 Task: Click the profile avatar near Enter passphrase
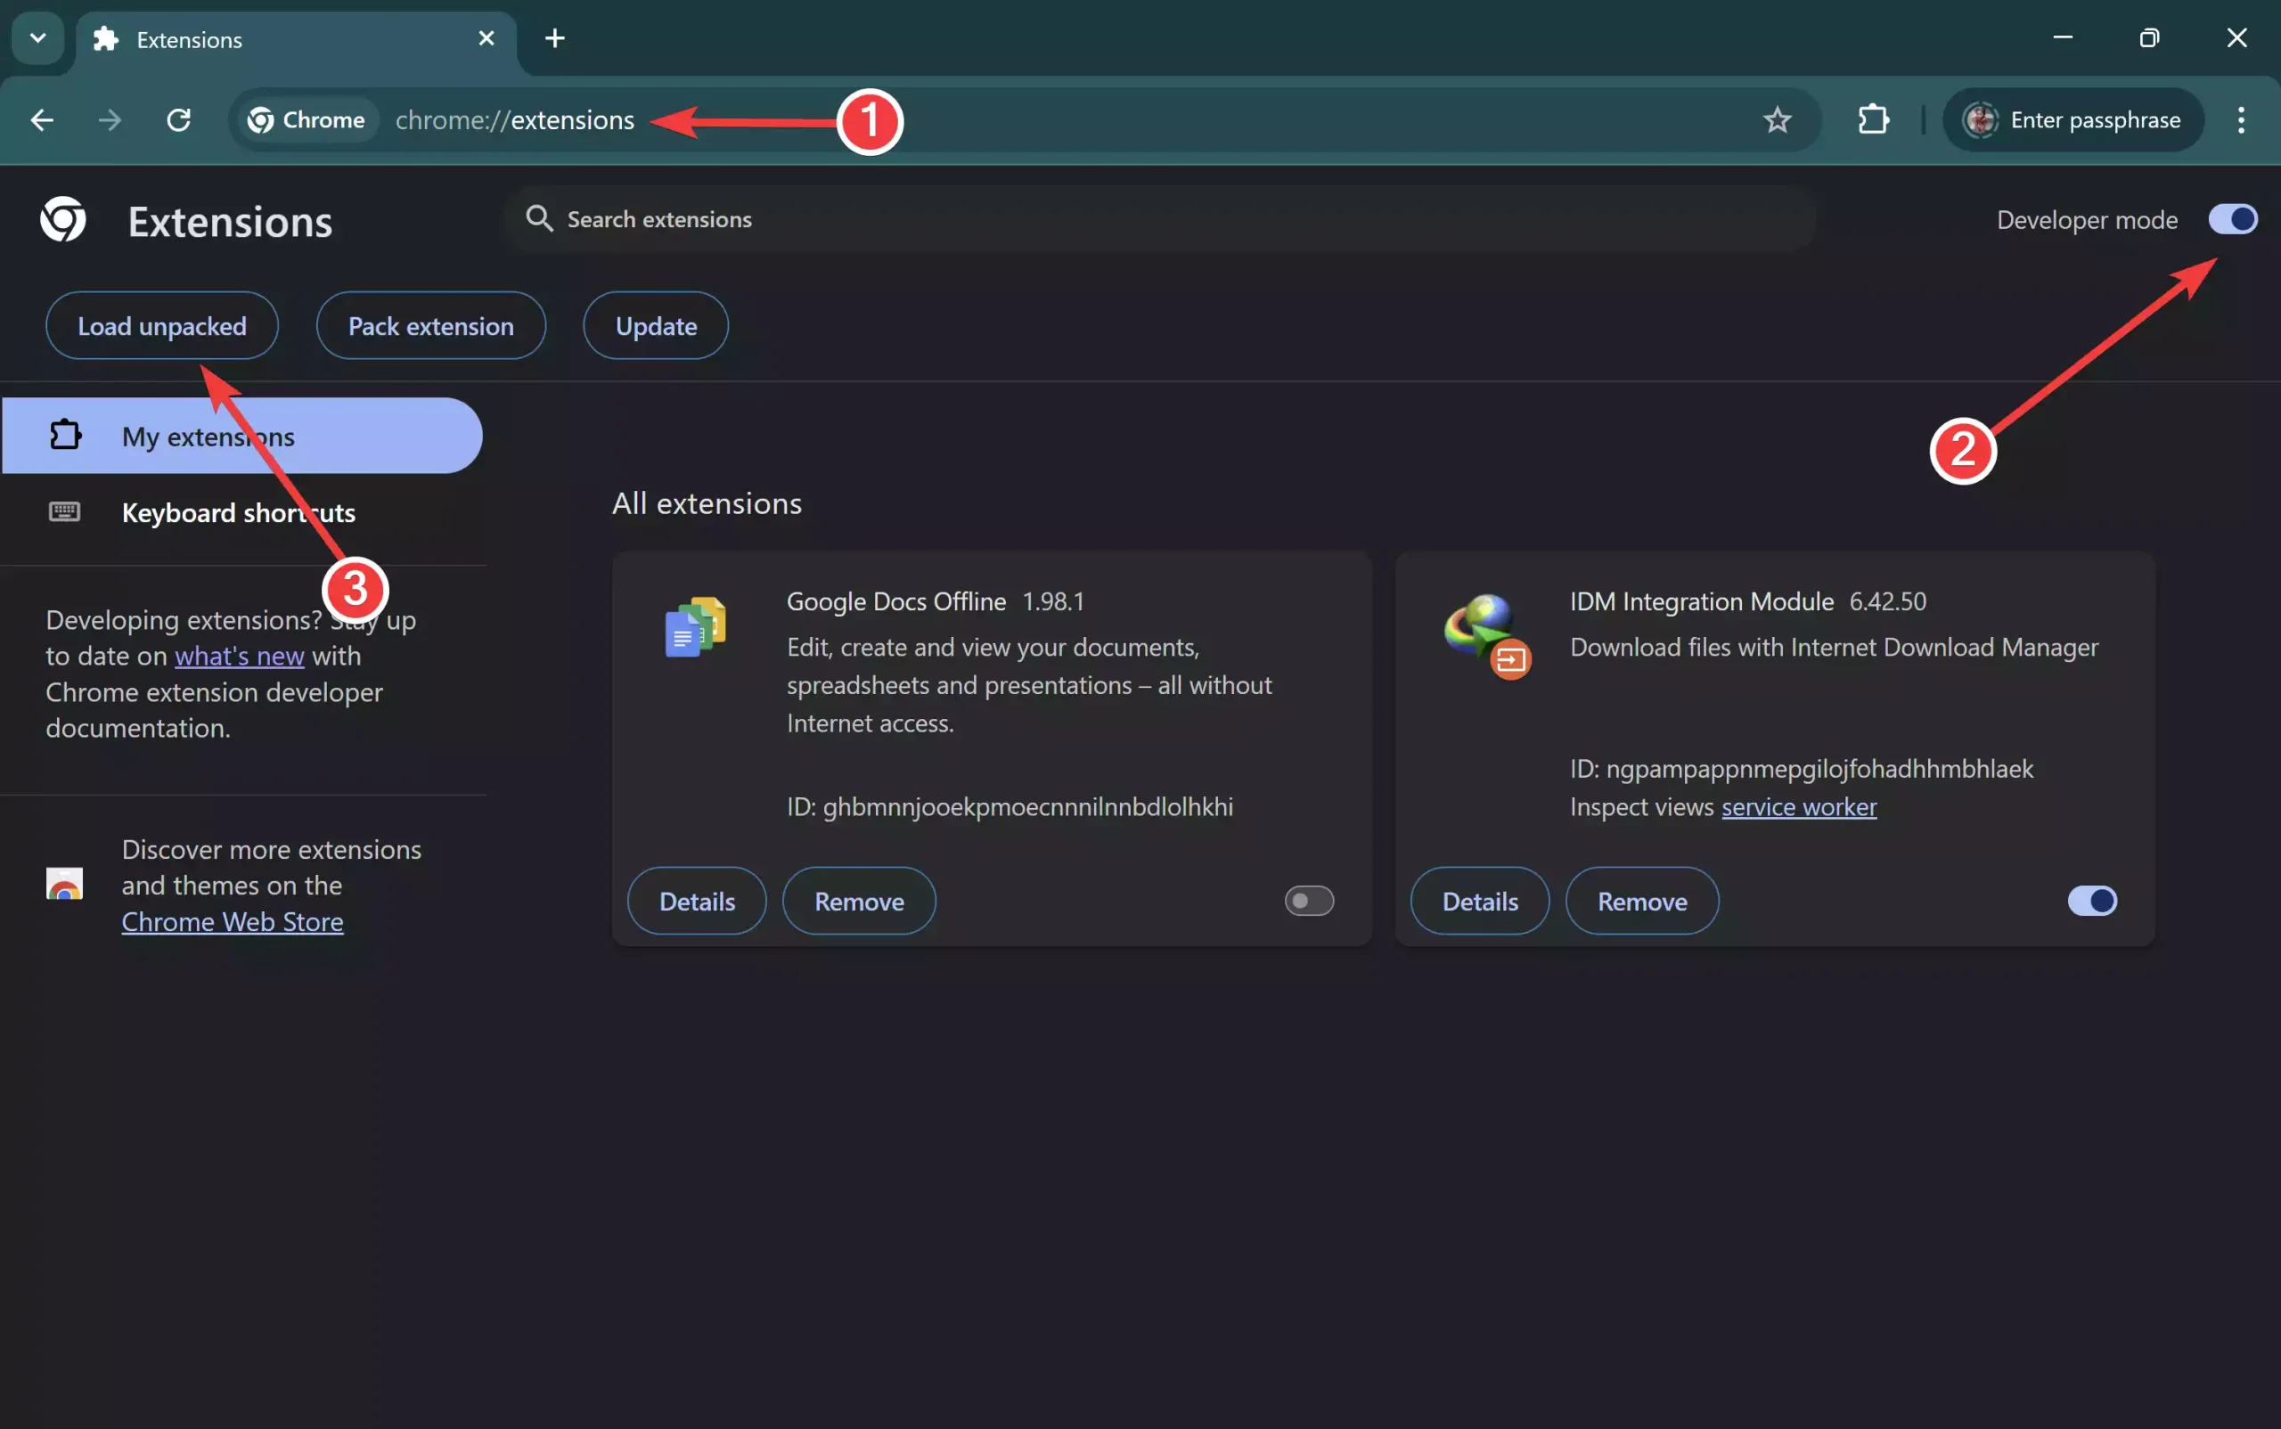point(1982,120)
